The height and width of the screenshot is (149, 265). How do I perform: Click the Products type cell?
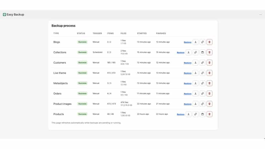[59, 114]
